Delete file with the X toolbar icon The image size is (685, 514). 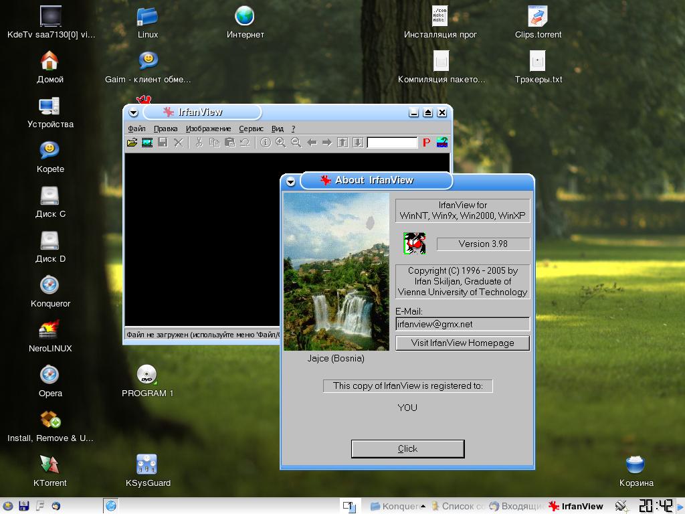(x=178, y=143)
